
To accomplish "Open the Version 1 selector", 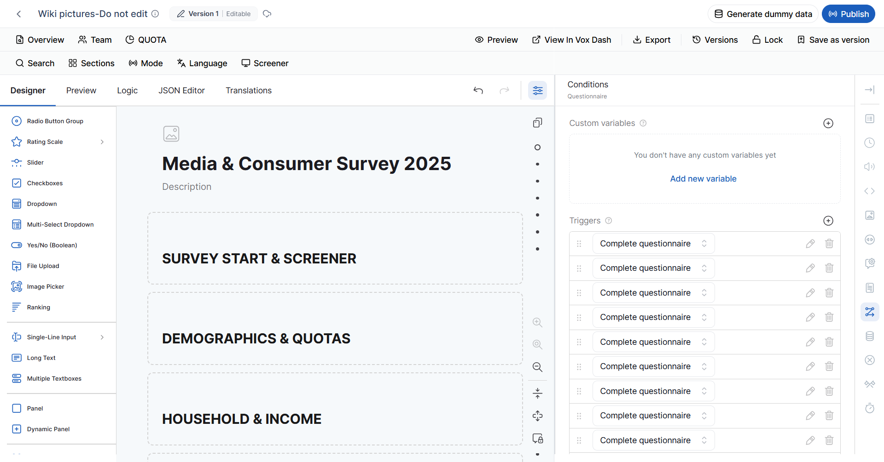I will pyautogui.click(x=214, y=14).
